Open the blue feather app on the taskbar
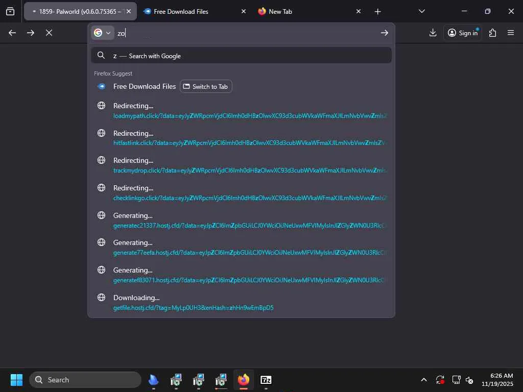The width and height of the screenshot is (523, 392). coord(153,380)
